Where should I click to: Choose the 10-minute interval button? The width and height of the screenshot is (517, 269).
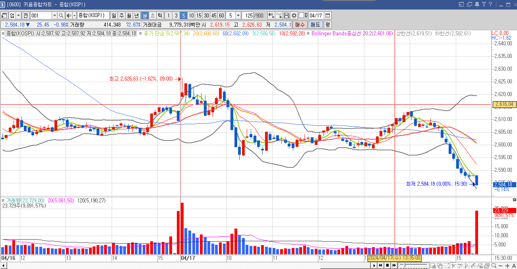191,15
